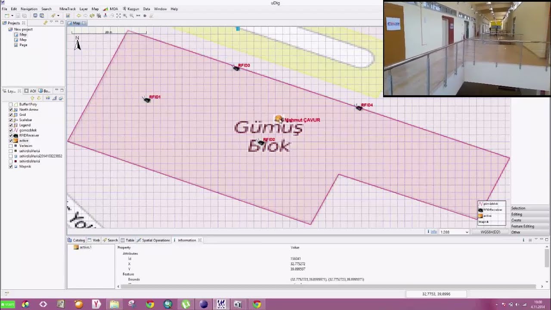This screenshot has width=551, height=310.
Task: Open the File menu
Action: coord(4,9)
